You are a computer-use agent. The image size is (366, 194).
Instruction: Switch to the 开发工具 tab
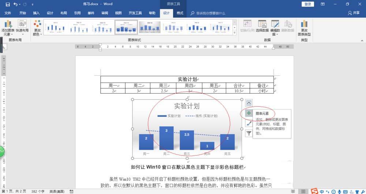click(135, 13)
